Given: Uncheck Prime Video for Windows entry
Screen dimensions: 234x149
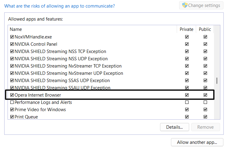Looking at the screenshot, I should [x=12, y=110].
